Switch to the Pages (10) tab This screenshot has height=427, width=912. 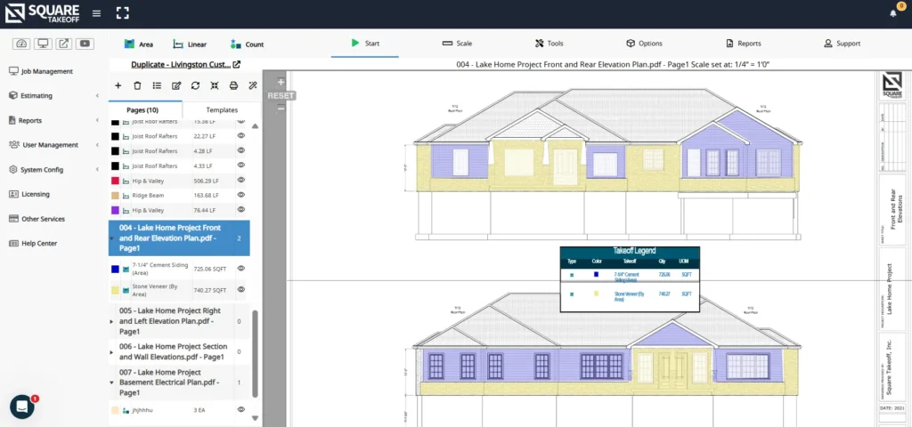[142, 109]
